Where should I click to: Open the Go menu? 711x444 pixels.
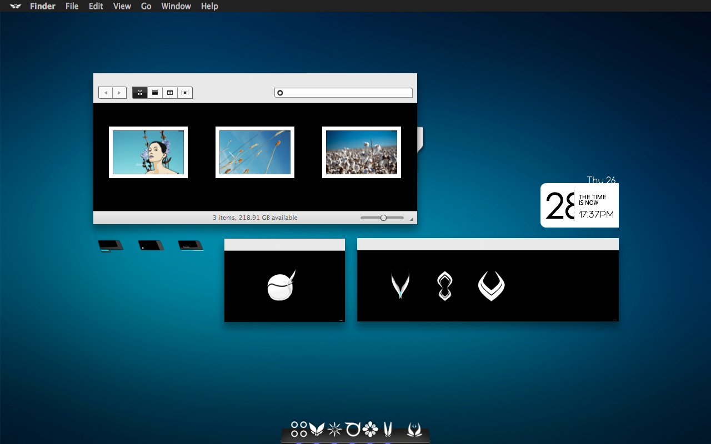146,6
